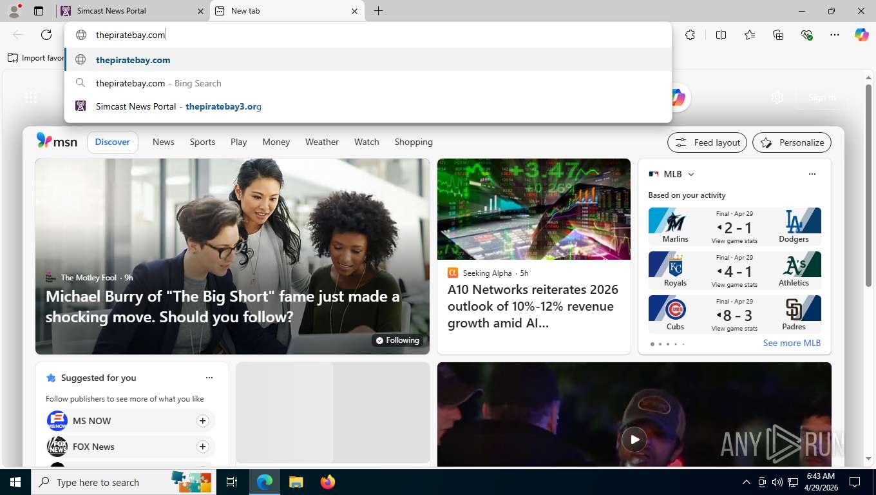Open the Copilot icon in toolbar
876x495 pixels.
[862, 35]
